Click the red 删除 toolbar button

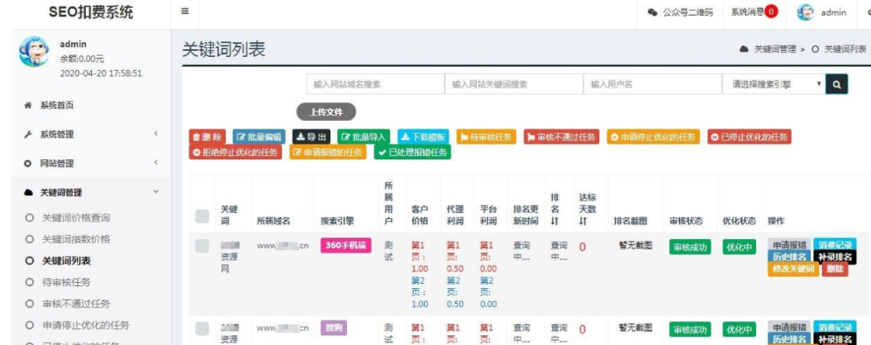[207, 137]
